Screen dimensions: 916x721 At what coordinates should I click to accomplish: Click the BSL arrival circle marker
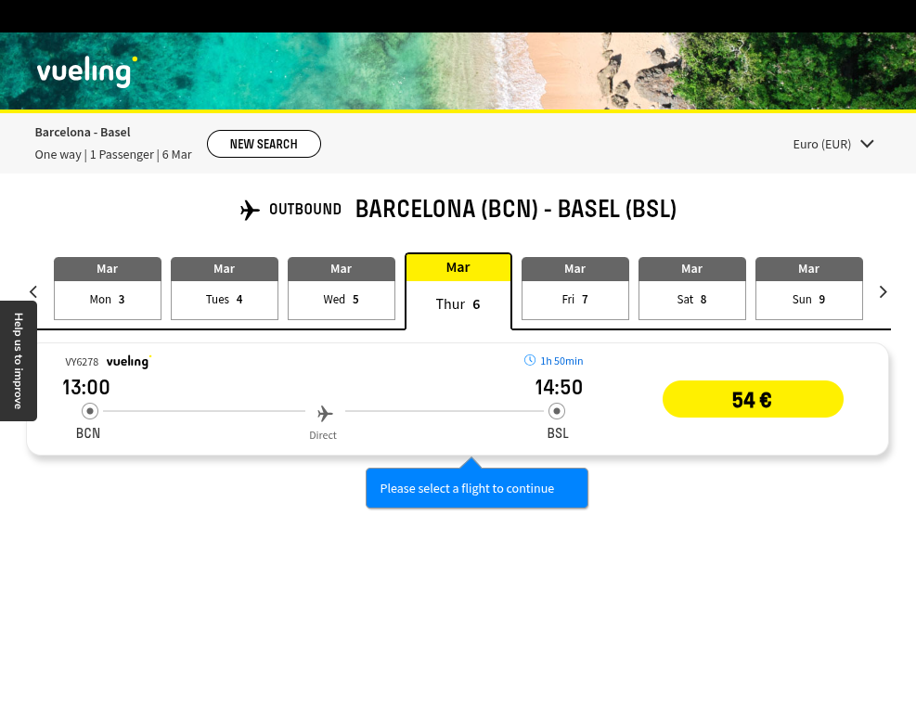point(557,411)
